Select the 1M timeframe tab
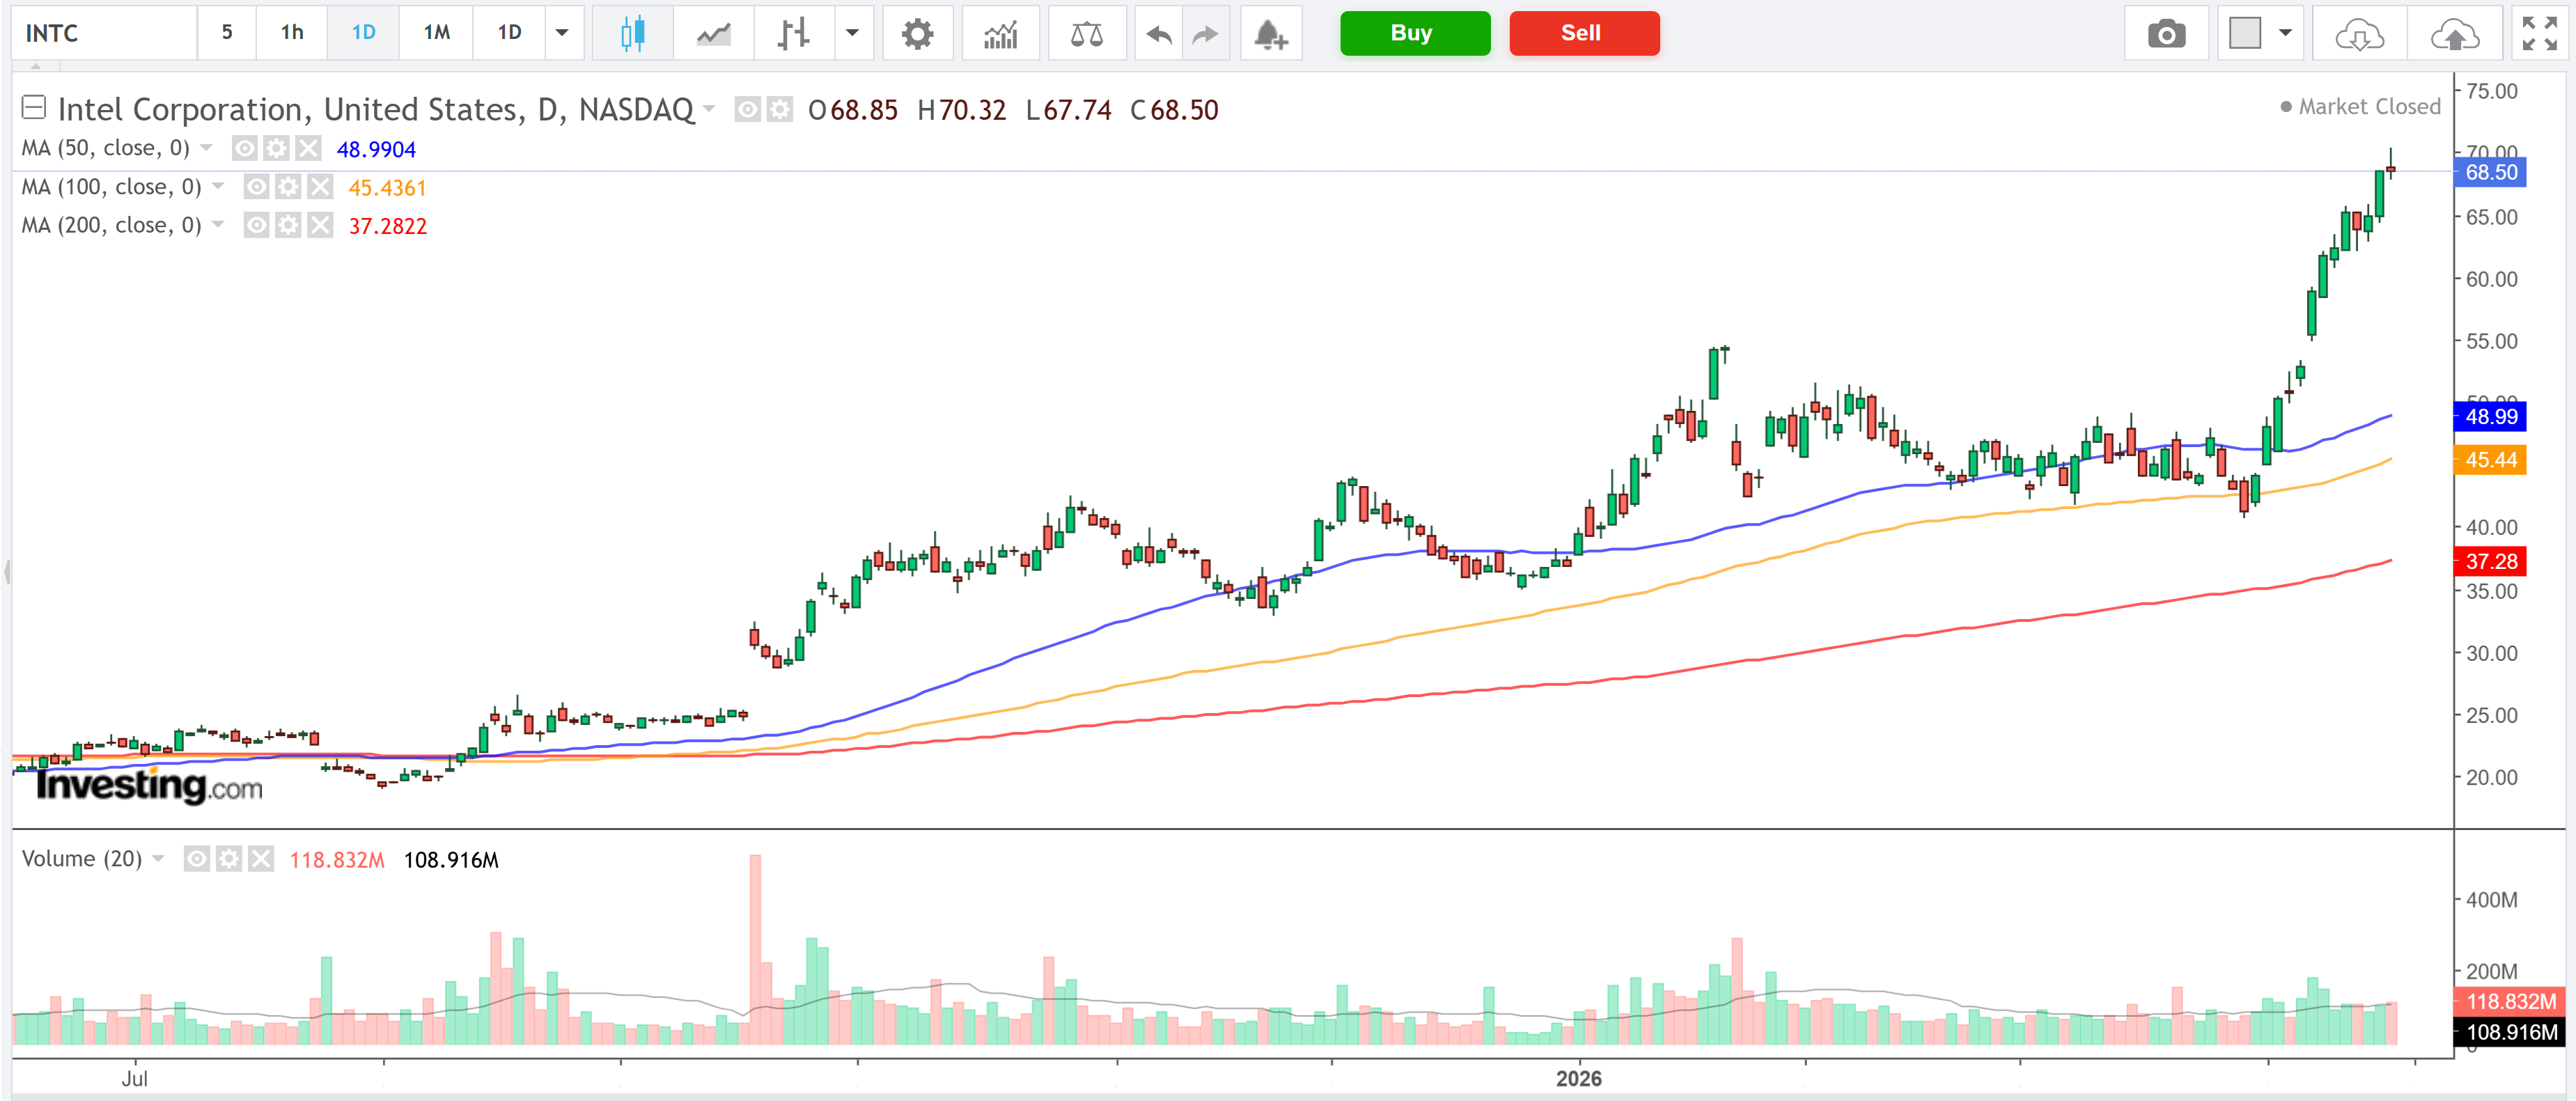This screenshot has height=1101, width=2576. click(x=435, y=32)
